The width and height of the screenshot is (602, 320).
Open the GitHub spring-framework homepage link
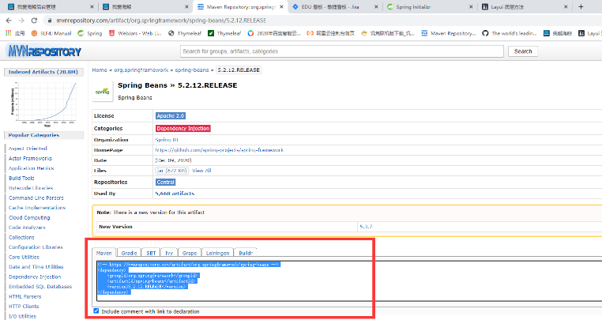point(219,150)
